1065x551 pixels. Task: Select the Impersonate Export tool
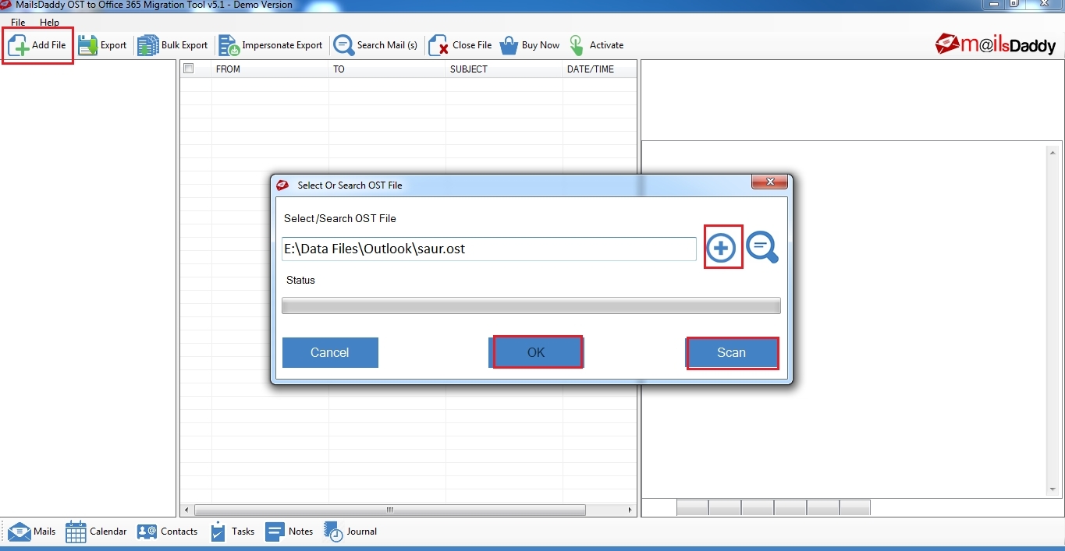[271, 45]
